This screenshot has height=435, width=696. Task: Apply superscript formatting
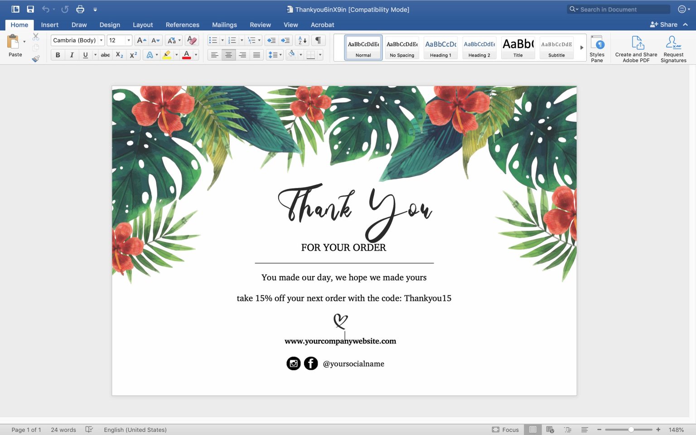132,55
